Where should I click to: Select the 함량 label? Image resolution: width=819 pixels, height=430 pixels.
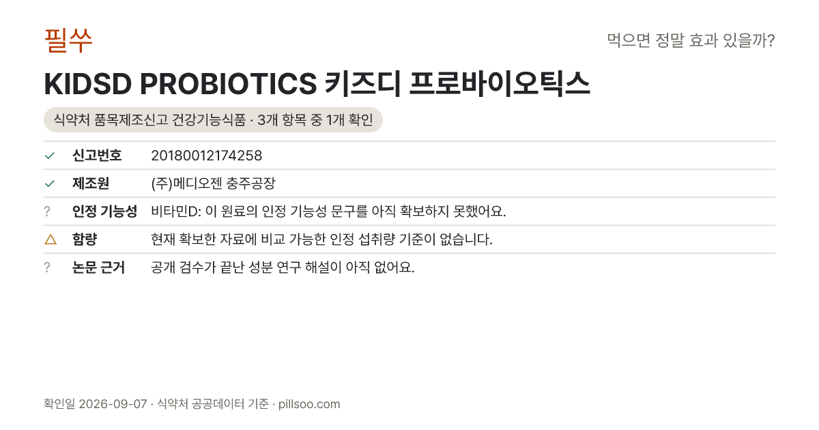pyautogui.click(x=85, y=240)
